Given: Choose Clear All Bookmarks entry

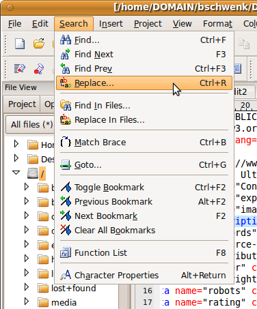Looking at the screenshot, I should coord(144,231).
